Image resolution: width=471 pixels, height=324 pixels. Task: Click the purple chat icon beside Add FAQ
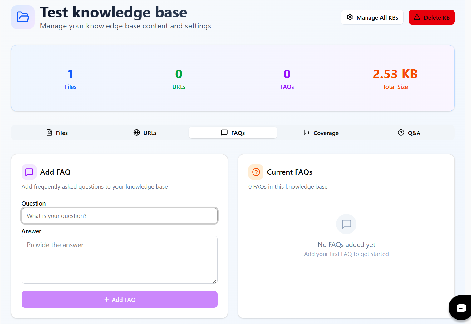[29, 172]
